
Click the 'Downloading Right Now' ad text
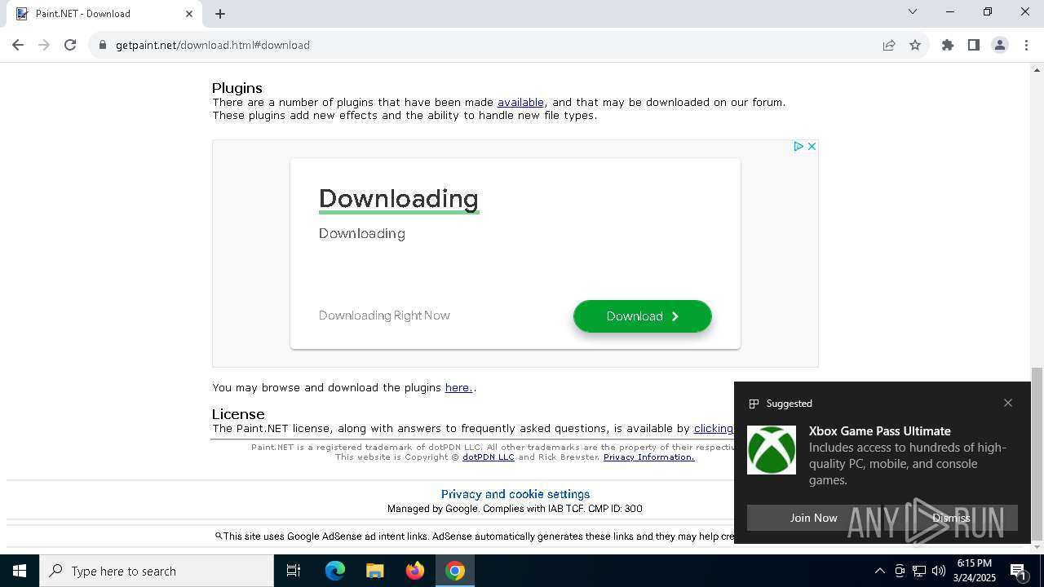[384, 316]
